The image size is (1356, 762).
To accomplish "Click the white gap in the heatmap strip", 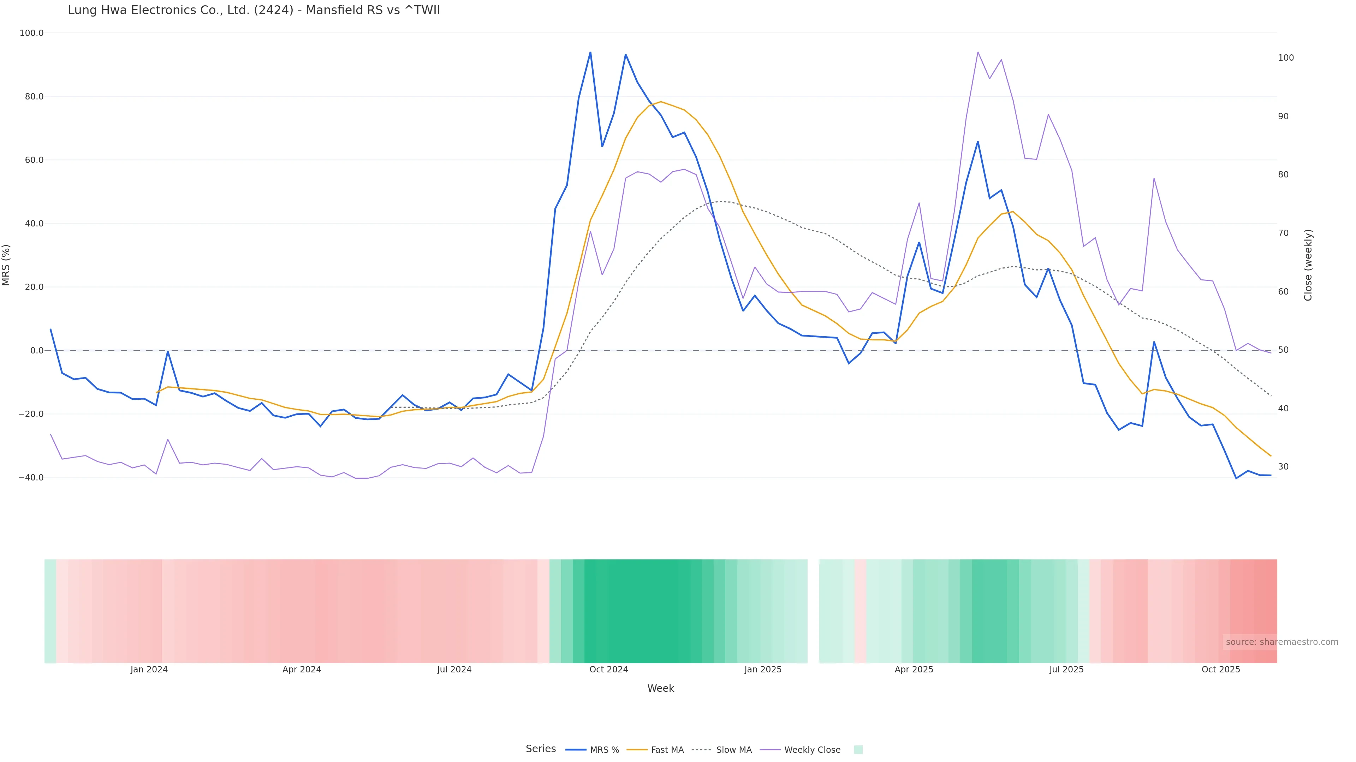I will 813,611.
